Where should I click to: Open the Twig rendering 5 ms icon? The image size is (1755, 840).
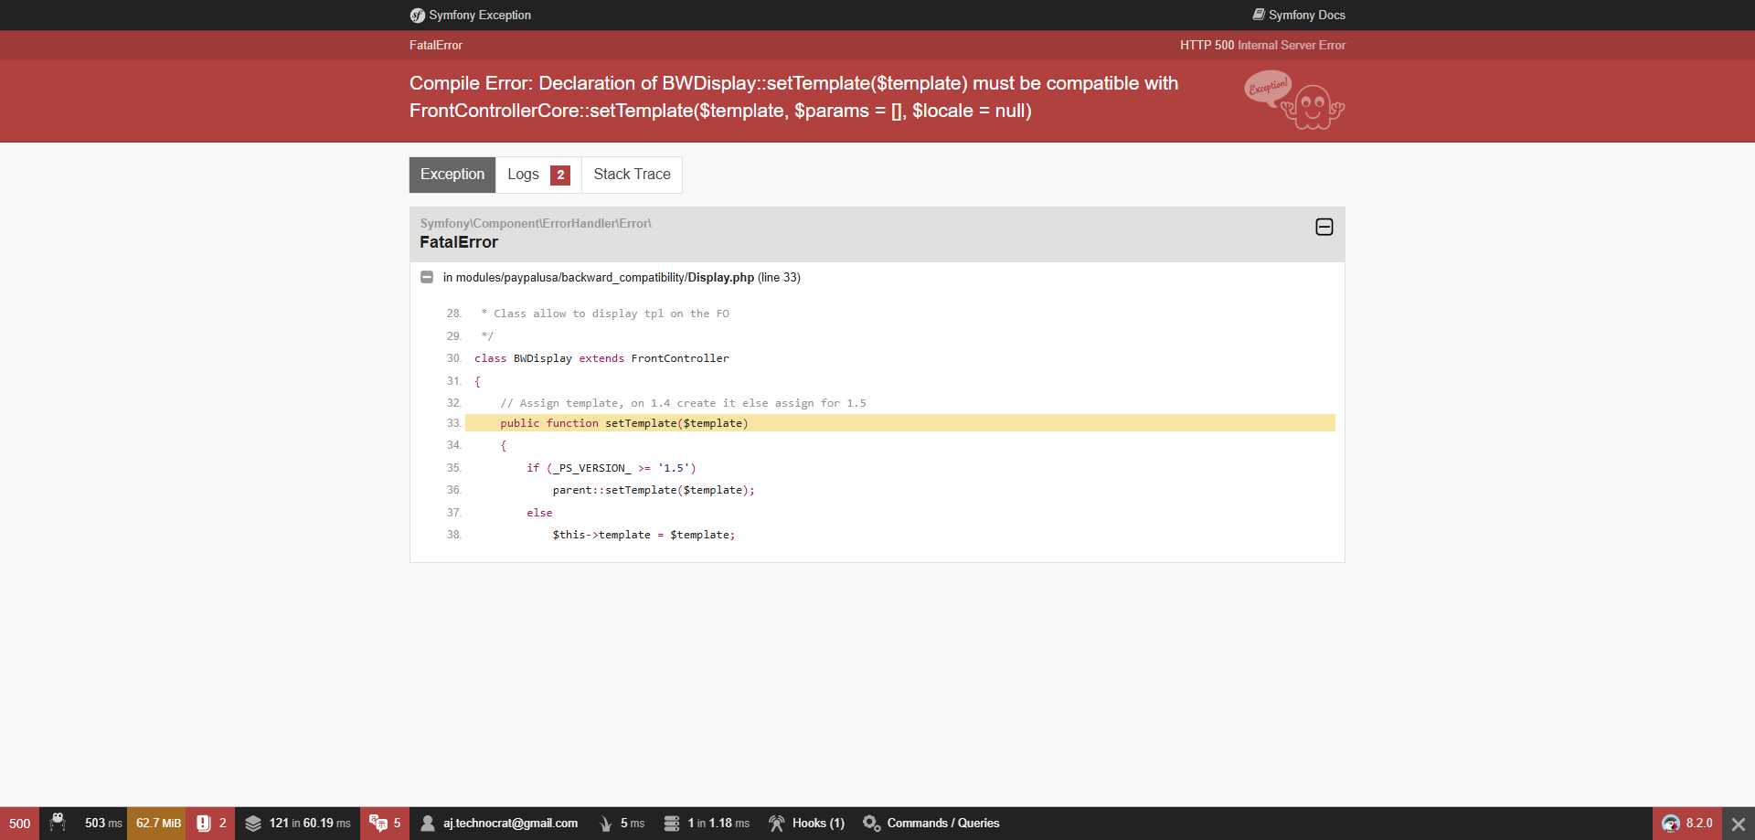click(x=605, y=824)
